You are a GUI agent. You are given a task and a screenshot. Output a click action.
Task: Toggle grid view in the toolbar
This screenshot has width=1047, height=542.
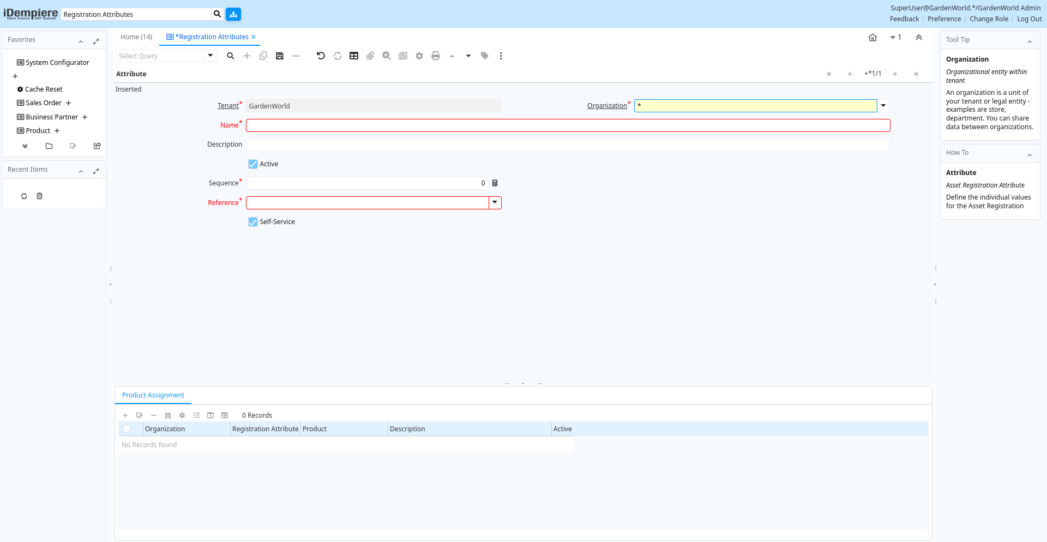[x=354, y=56]
